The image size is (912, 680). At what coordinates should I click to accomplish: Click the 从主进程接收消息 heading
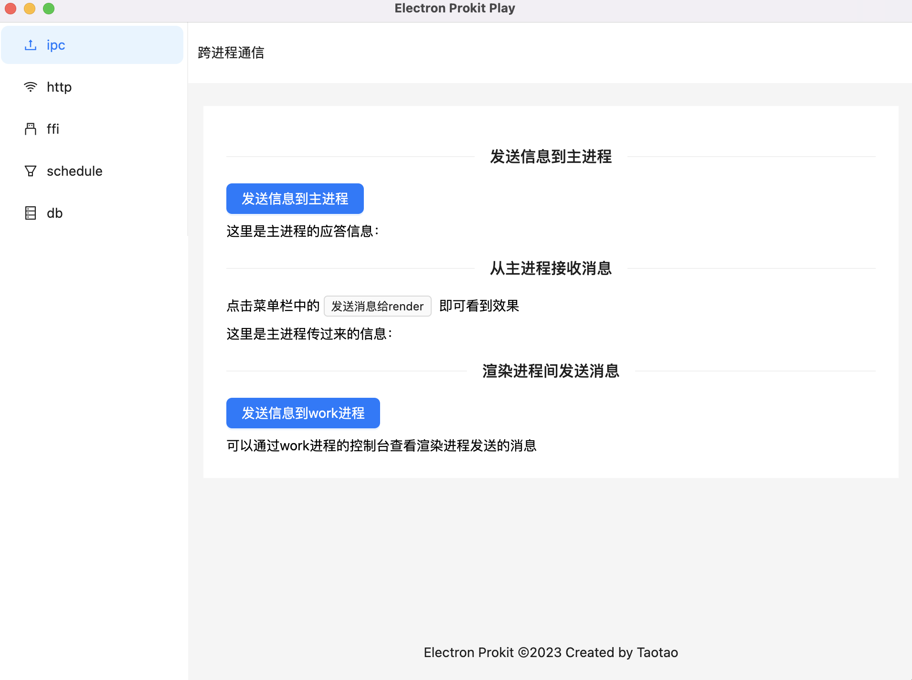(x=551, y=268)
